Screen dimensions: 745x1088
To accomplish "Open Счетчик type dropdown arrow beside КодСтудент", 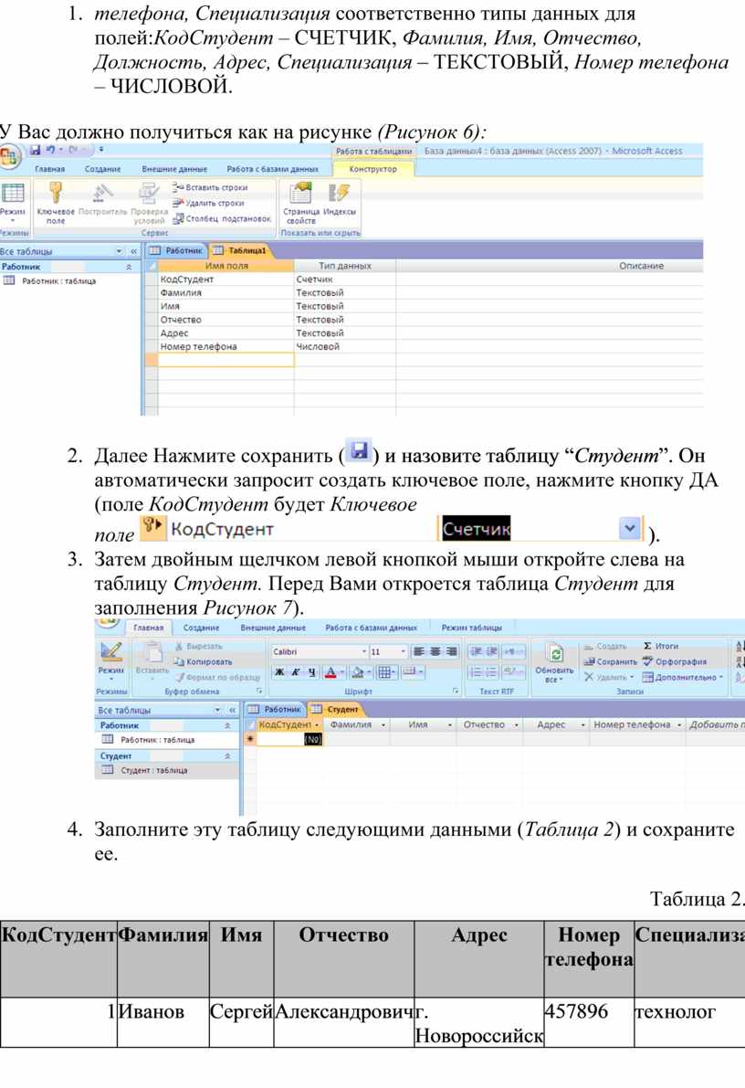I will click(629, 529).
